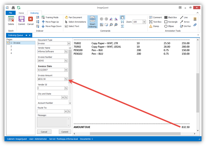Open the File menu

coord(10,13)
